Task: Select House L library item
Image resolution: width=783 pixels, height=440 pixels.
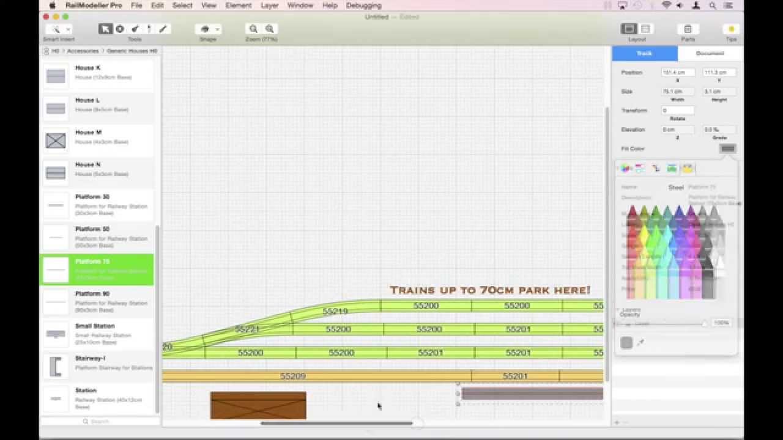Action: (x=97, y=108)
